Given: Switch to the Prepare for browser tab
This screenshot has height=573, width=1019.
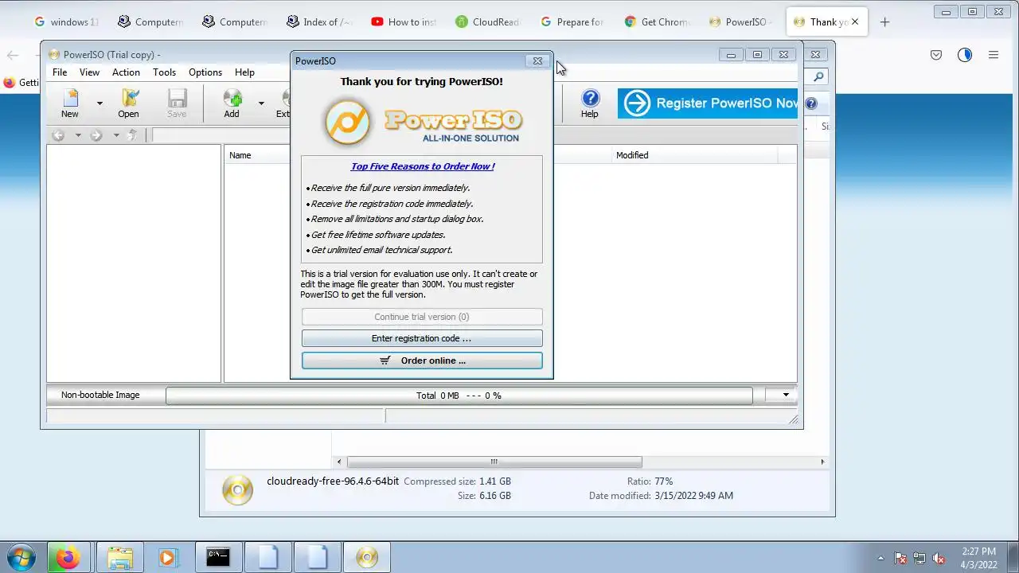Looking at the screenshot, I should 572,22.
